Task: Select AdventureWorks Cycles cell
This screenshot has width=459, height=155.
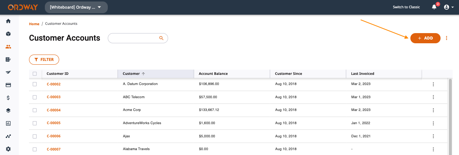Action: point(142,123)
